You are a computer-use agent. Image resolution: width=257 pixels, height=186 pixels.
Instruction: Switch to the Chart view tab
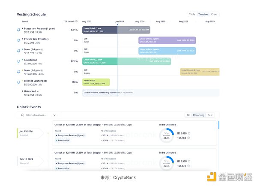214,14
